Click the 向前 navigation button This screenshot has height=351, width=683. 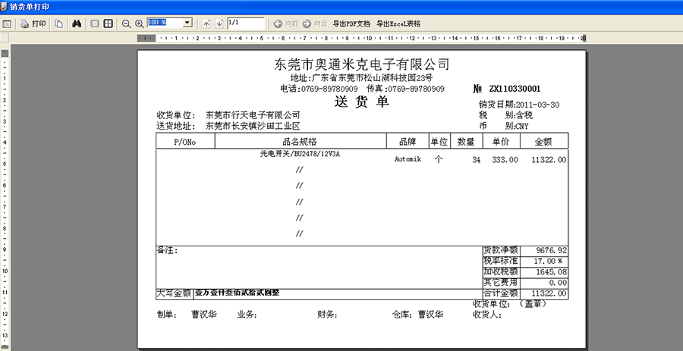(286, 24)
